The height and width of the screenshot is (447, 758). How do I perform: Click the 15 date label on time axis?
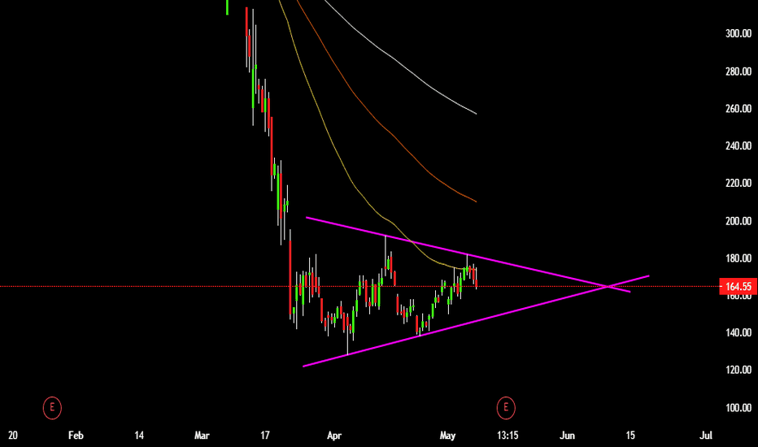[630, 436]
